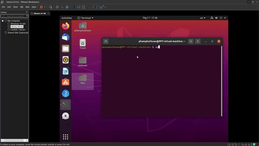Click the DVD disc icon in the dock
Image resolution: width=259 pixels, height=146 pixels.
point(66,116)
